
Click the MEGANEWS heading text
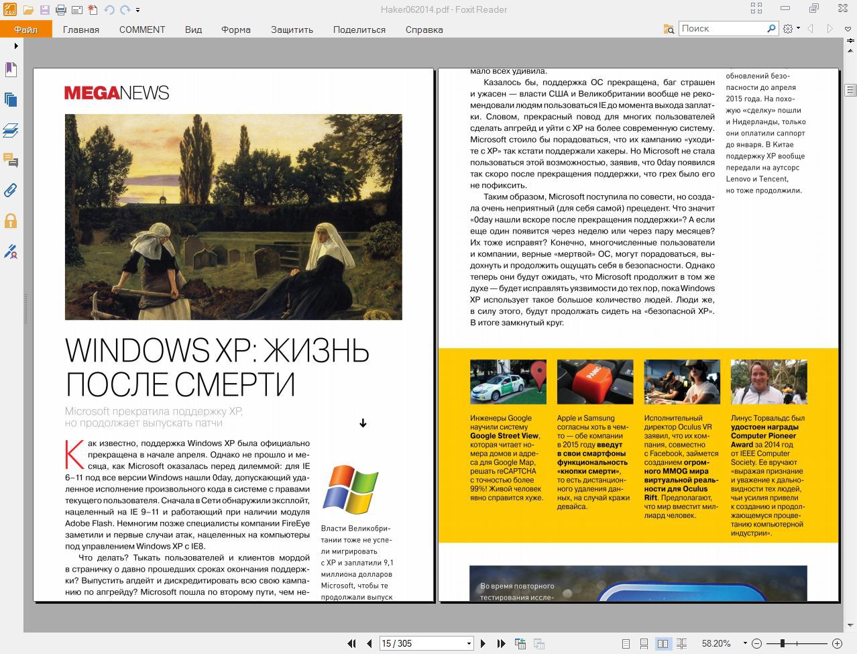pyautogui.click(x=117, y=93)
